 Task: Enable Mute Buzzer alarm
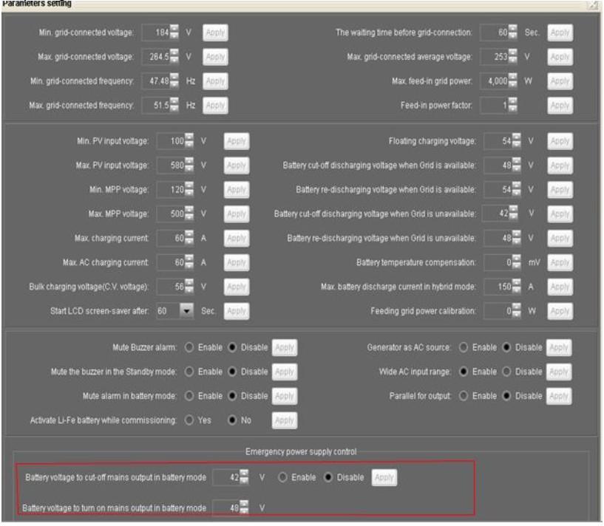pos(189,347)
